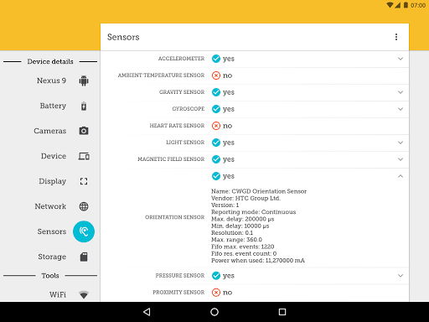Collapse the Orientation Sensor details
Screen dimensions: 429x322
click(401, 176)
